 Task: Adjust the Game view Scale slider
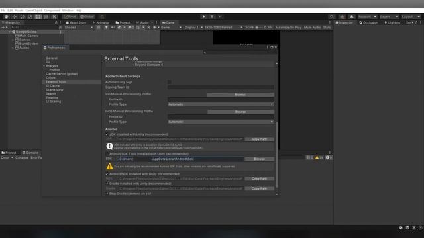(x=258, y=28)
